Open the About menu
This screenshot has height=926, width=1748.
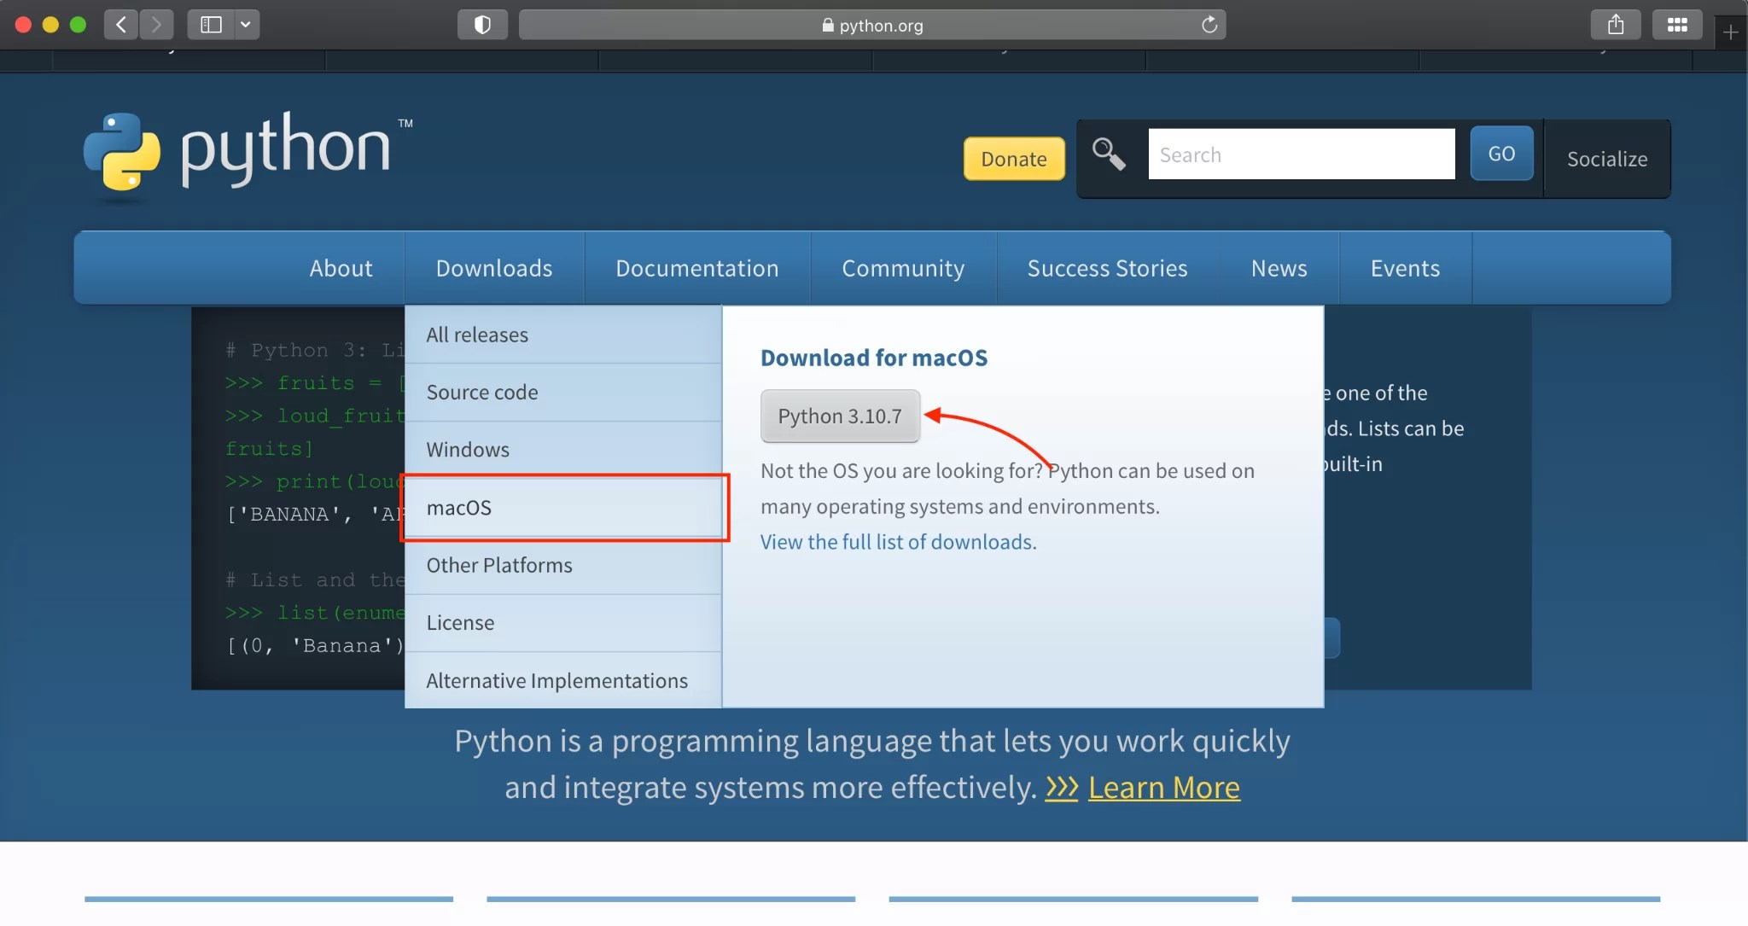click(x=340, y=268)
